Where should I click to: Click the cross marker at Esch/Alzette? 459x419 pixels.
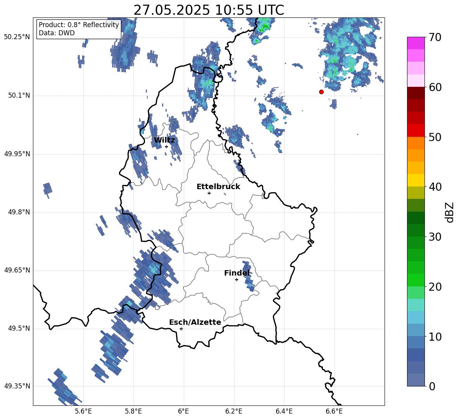coord(181,329)
